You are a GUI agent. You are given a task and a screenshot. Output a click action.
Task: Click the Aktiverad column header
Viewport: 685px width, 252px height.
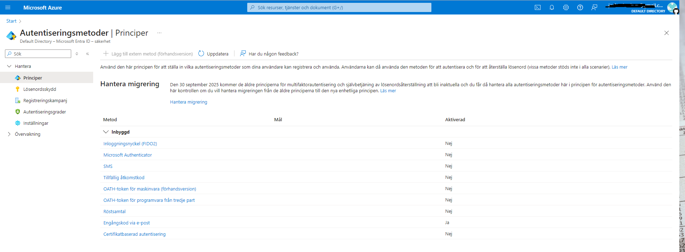[455, 119]
